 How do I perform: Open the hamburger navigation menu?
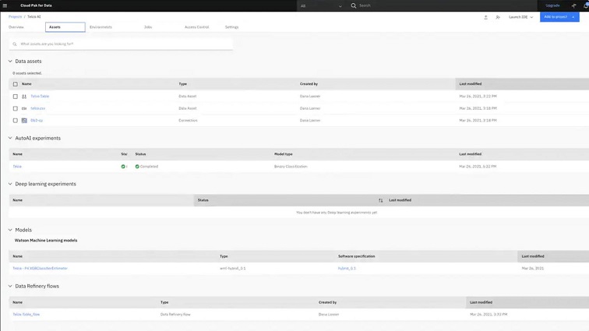coord(5,5)
